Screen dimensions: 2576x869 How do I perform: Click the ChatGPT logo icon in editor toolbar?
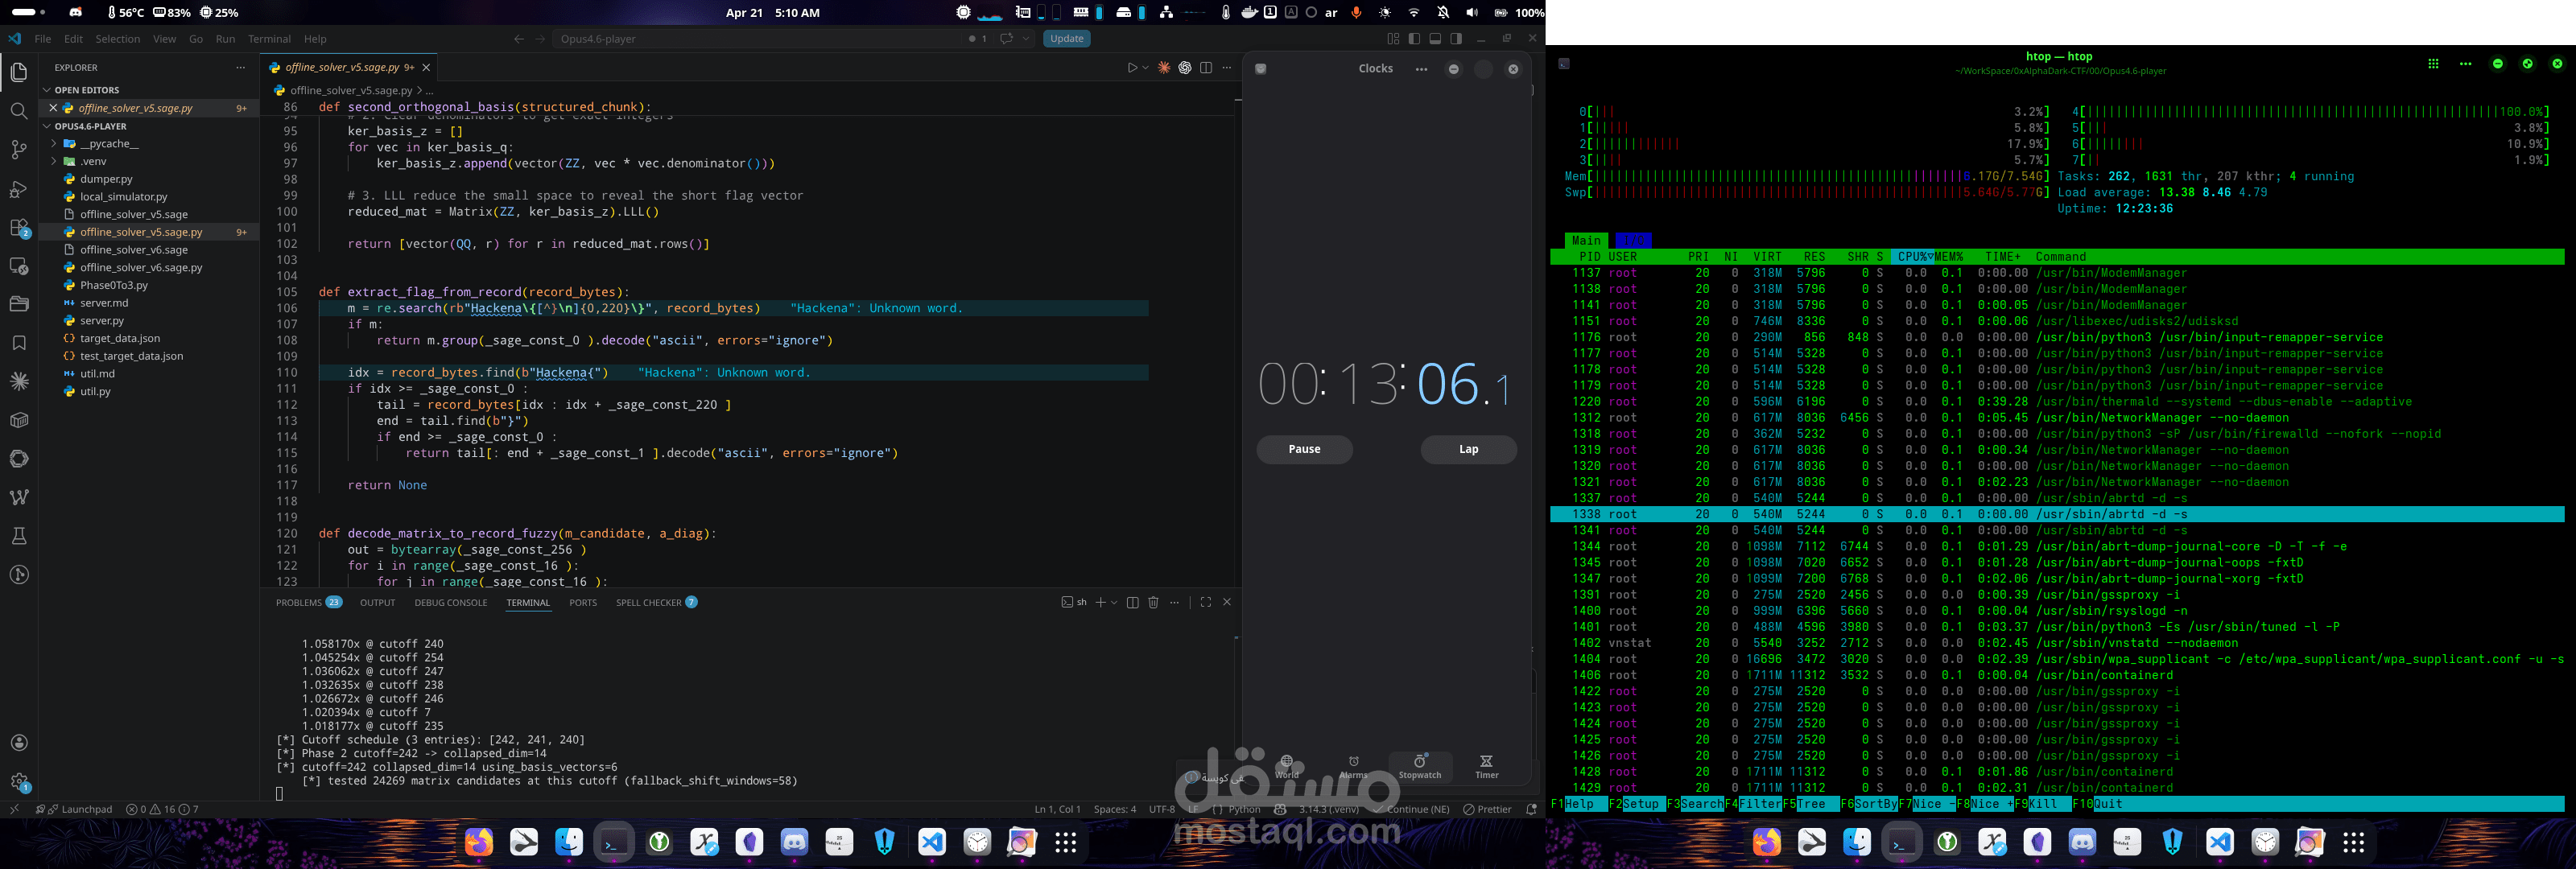(1185, 68)
